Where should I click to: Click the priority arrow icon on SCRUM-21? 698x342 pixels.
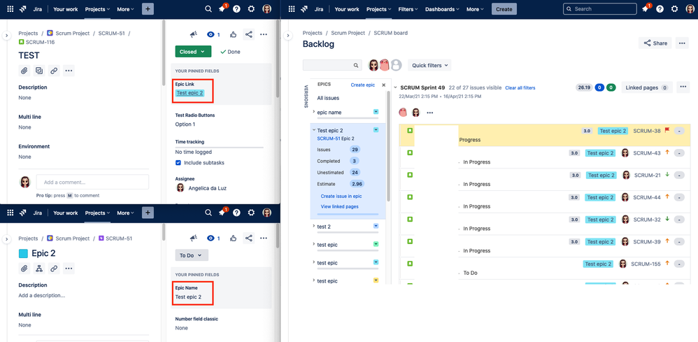coord(667,176)
